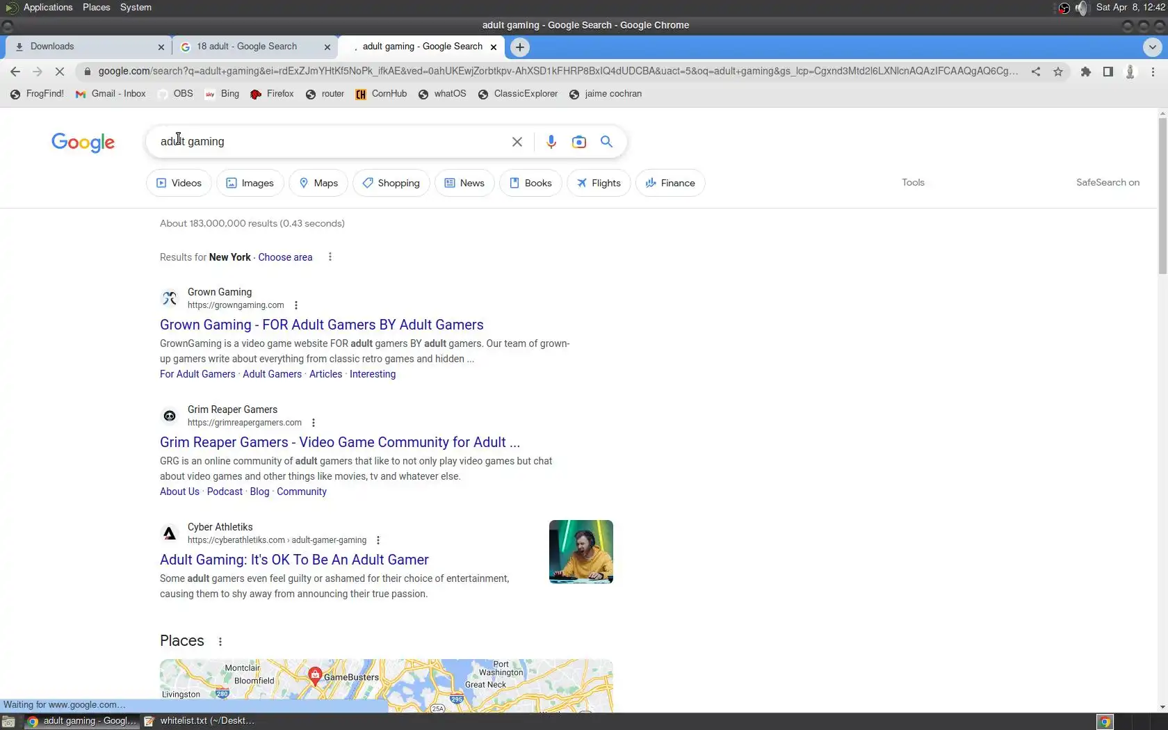Expand the tab search dropdown chevron
The image size is (1168, 730).
pyautogui.click(x=1152, y=47)
